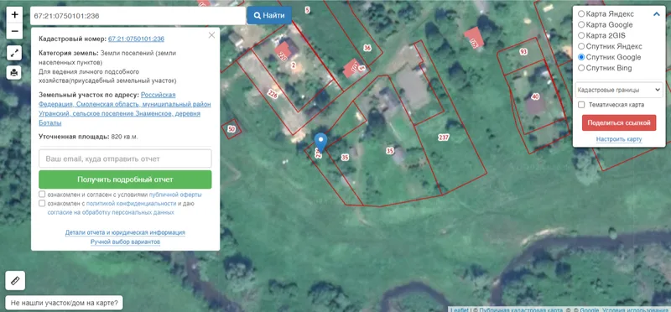Click the blue map location marker

(320, 143)
